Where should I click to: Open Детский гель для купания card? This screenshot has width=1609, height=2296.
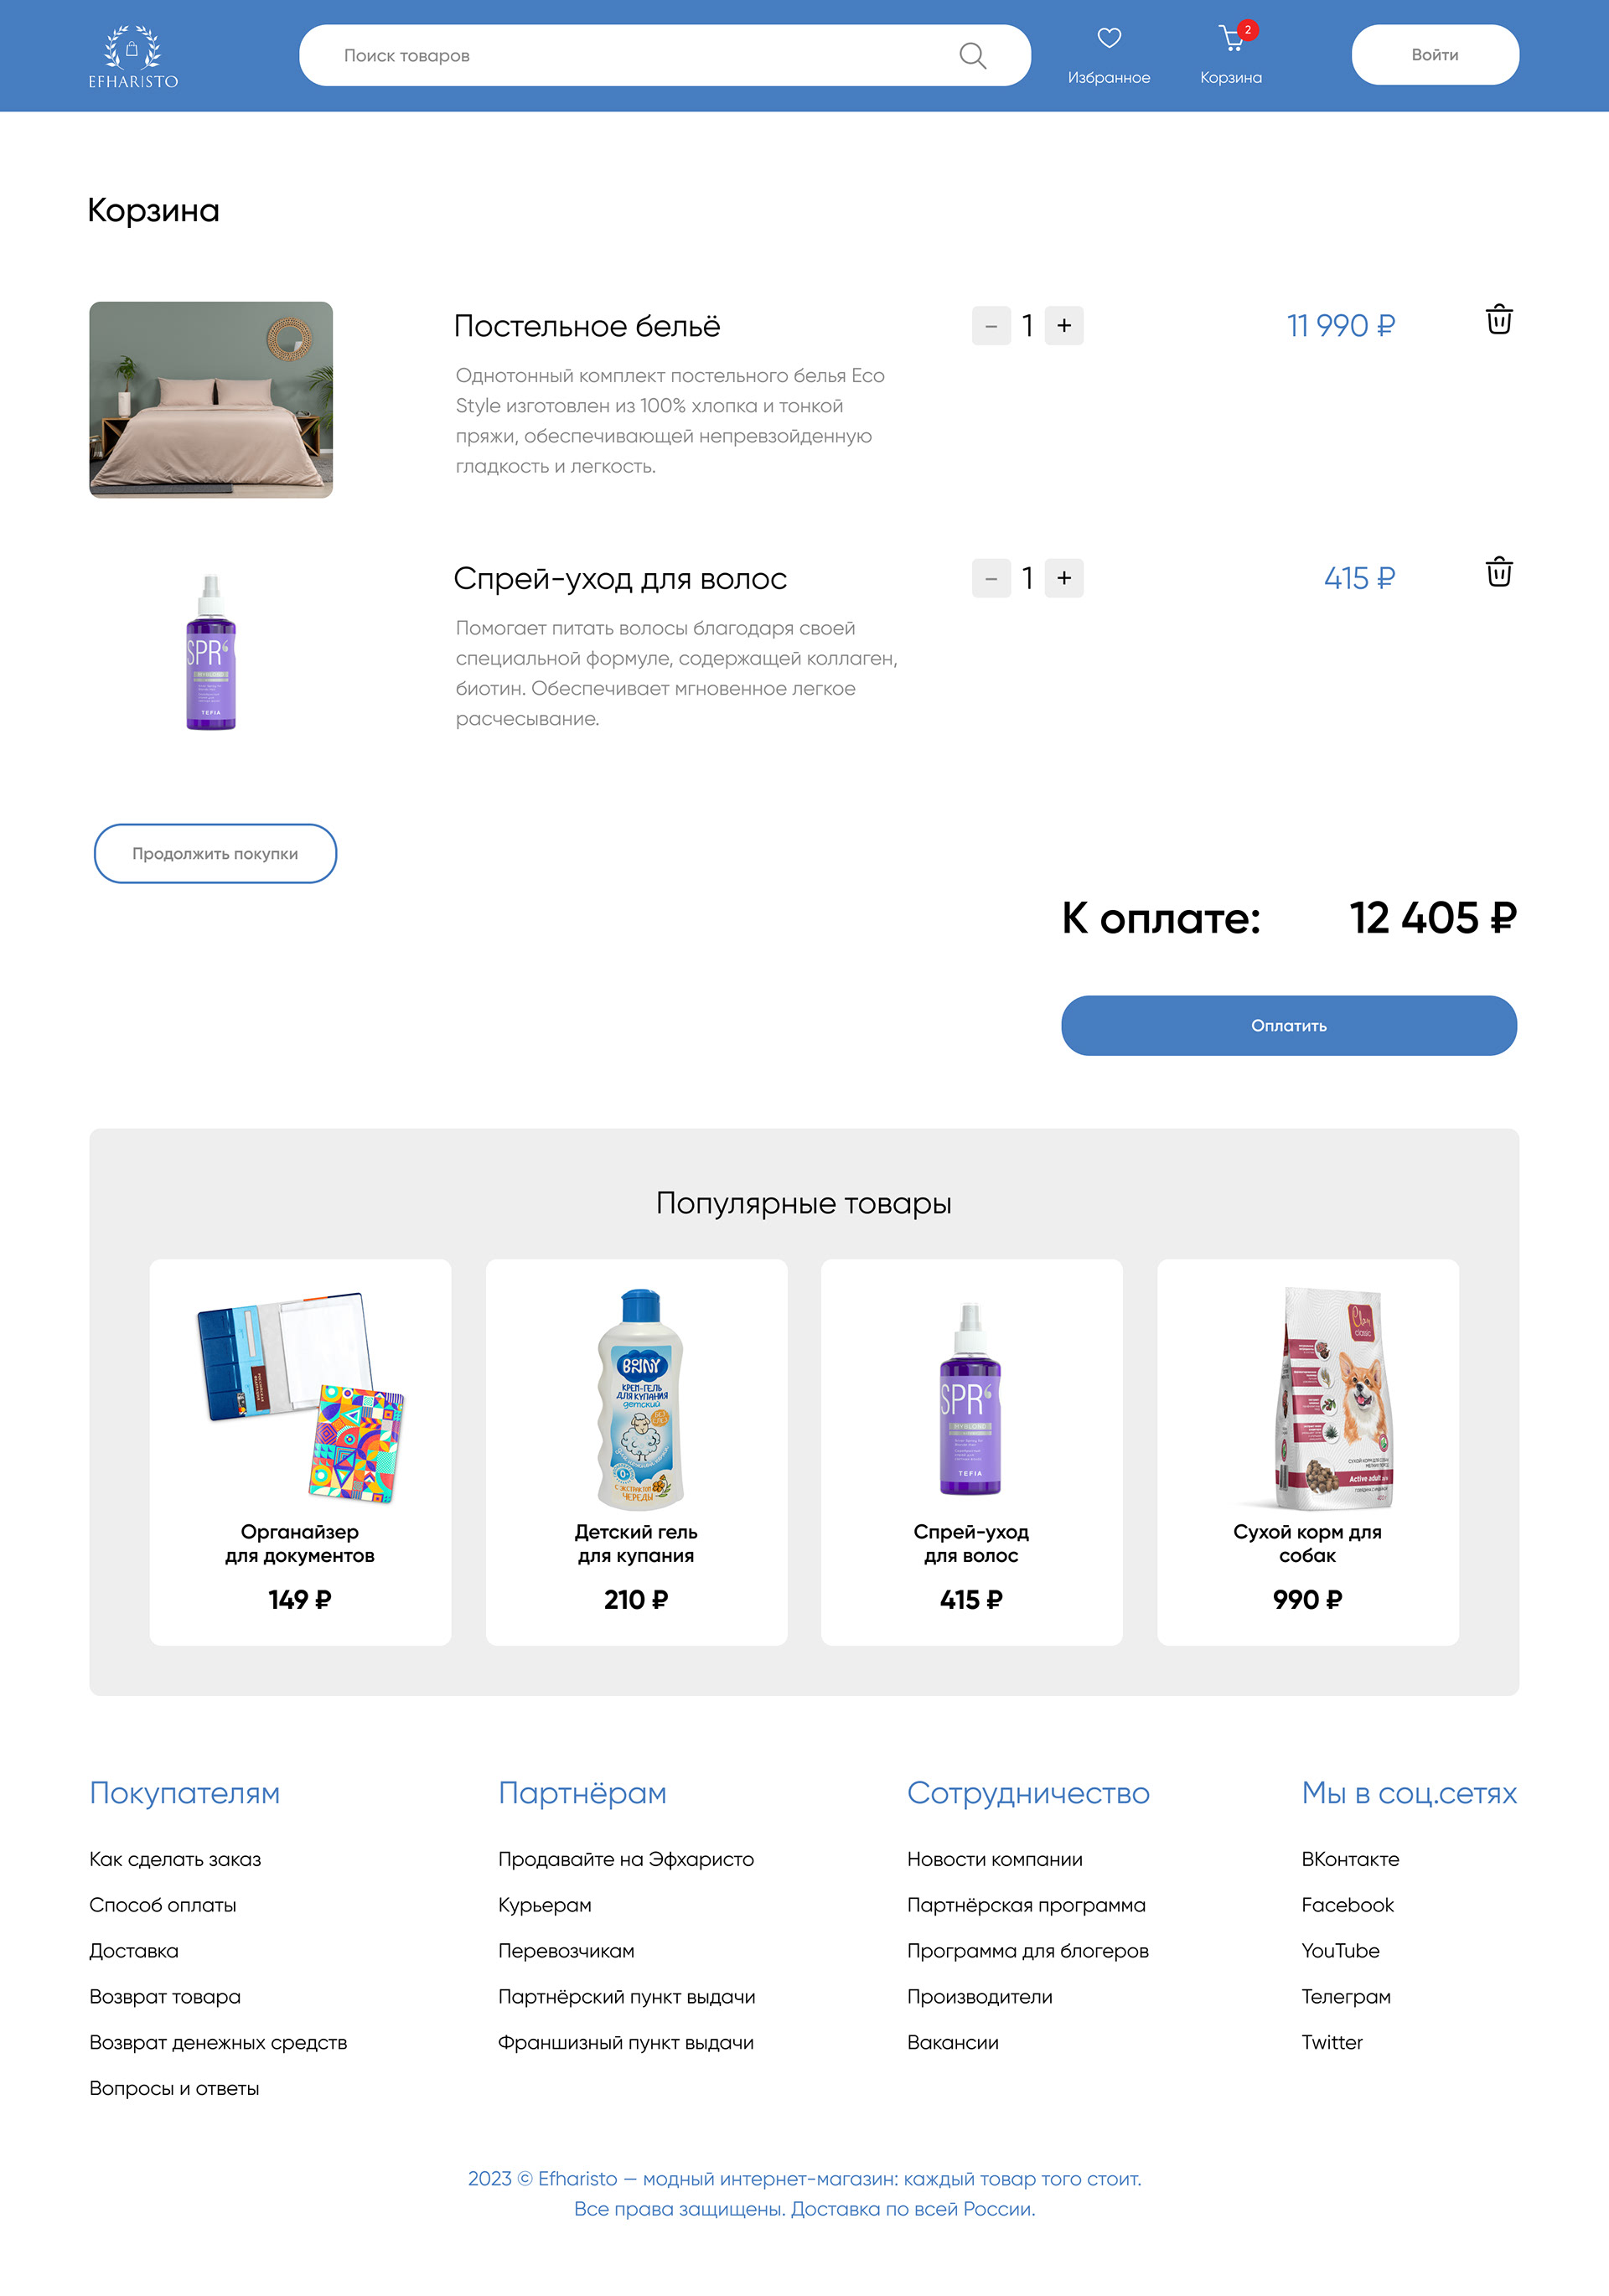coord(636,1452)
